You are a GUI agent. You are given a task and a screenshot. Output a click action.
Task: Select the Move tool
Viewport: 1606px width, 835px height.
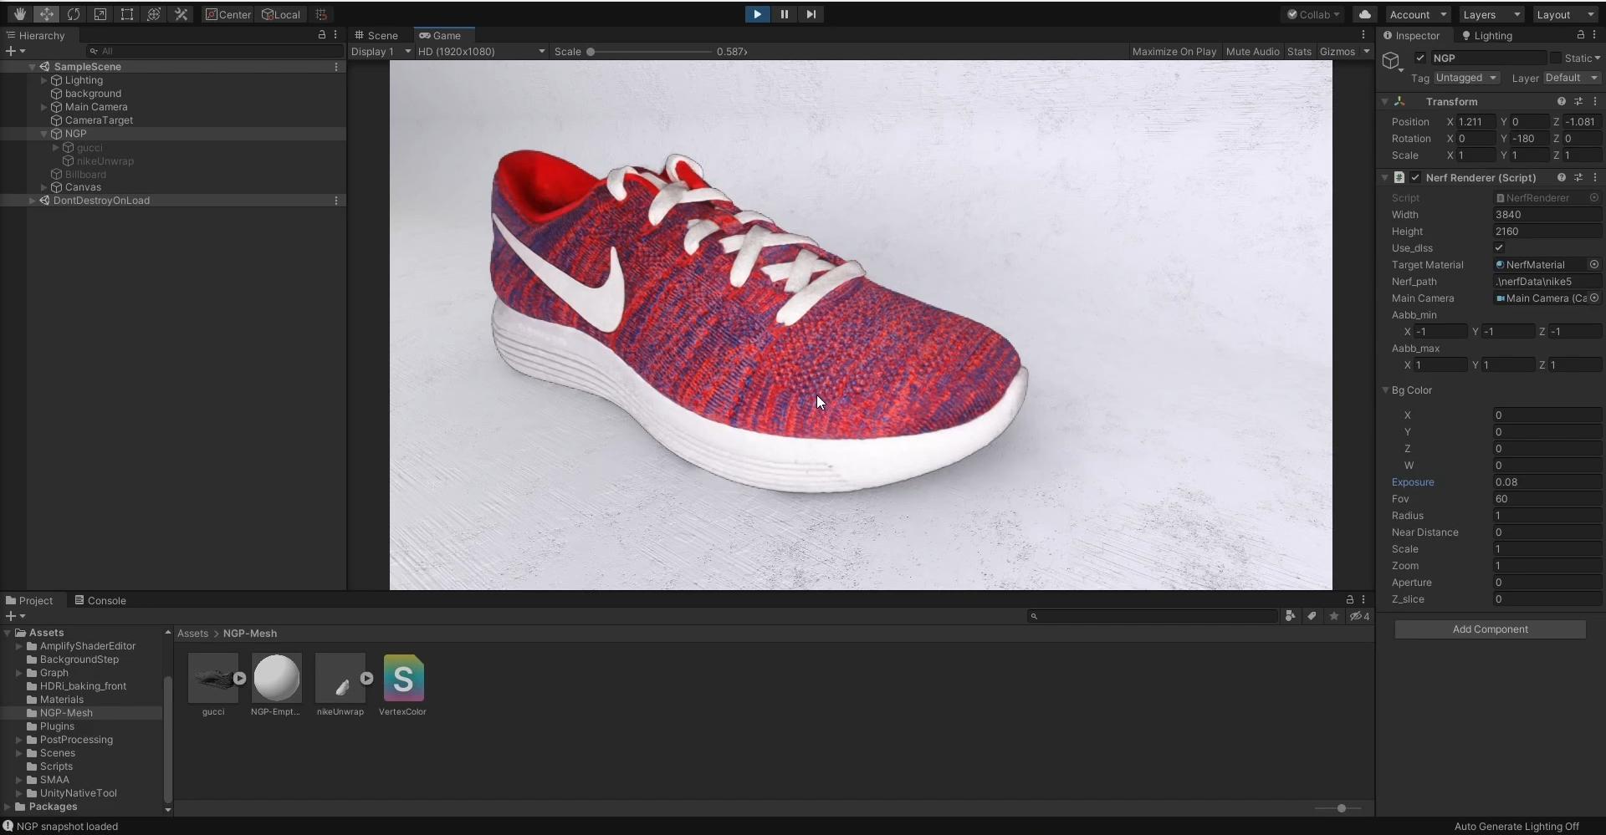coord(46,14)
